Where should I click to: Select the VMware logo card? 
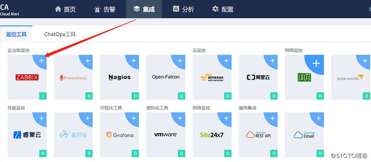[x=166, y=134]
